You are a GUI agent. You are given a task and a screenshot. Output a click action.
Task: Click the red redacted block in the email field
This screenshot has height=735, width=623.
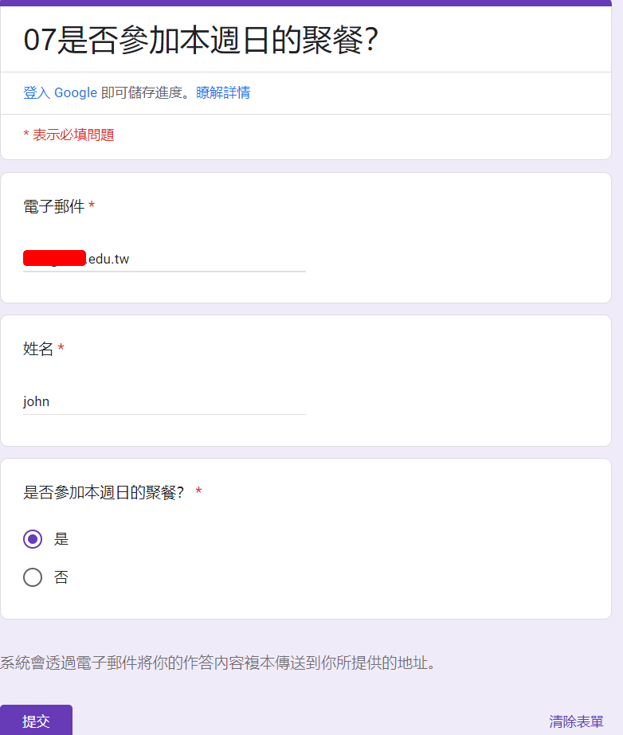tap(54, 258)
